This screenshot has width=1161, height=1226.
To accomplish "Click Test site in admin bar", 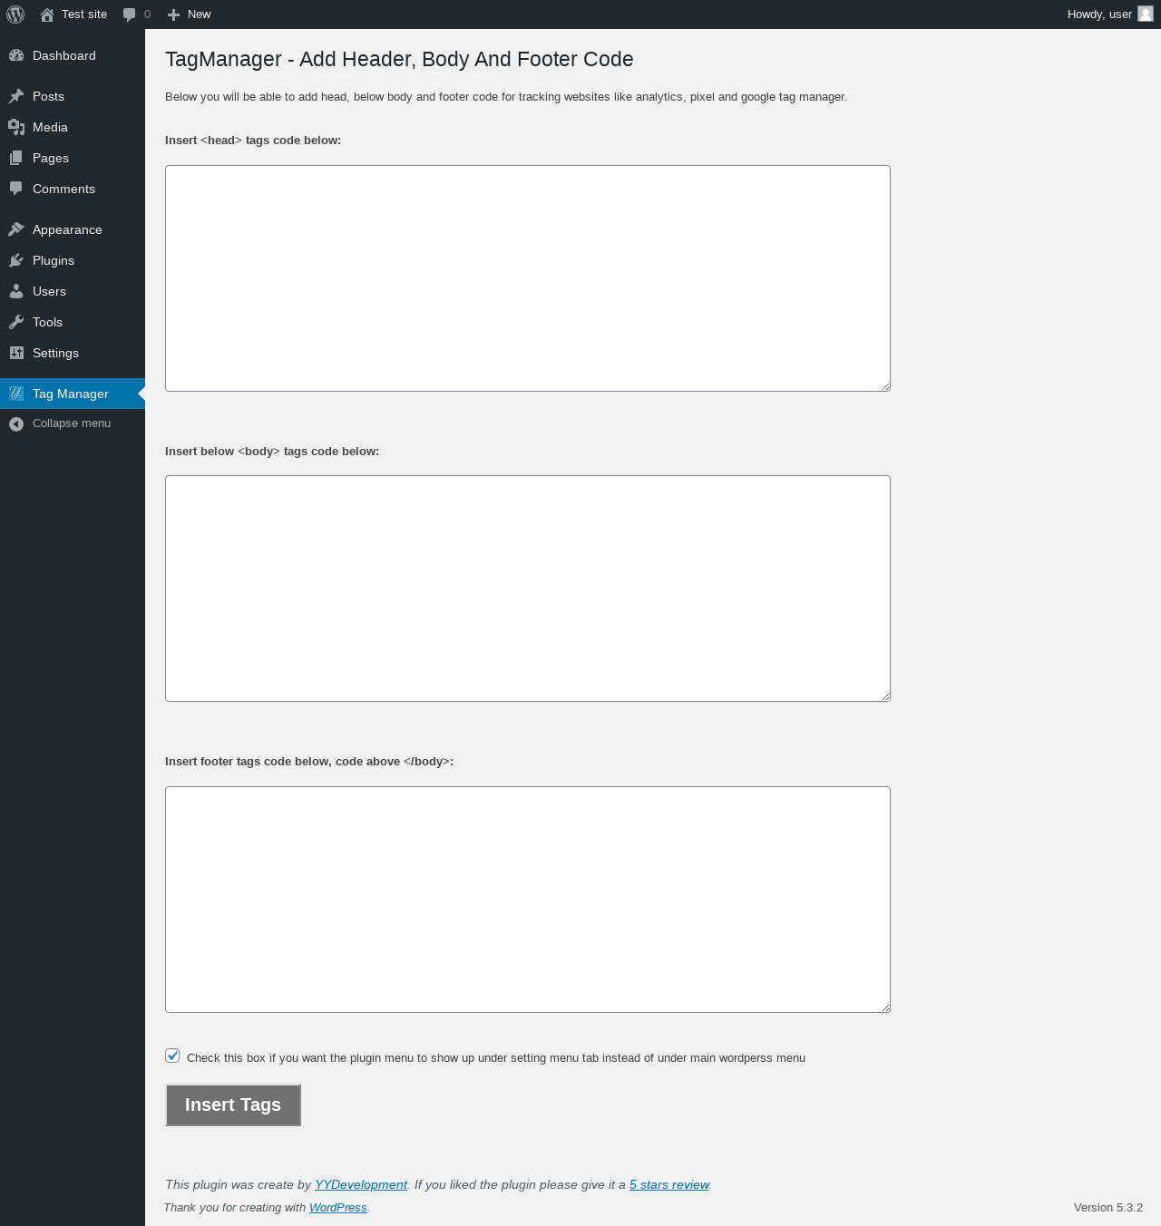I will [84, 15].
